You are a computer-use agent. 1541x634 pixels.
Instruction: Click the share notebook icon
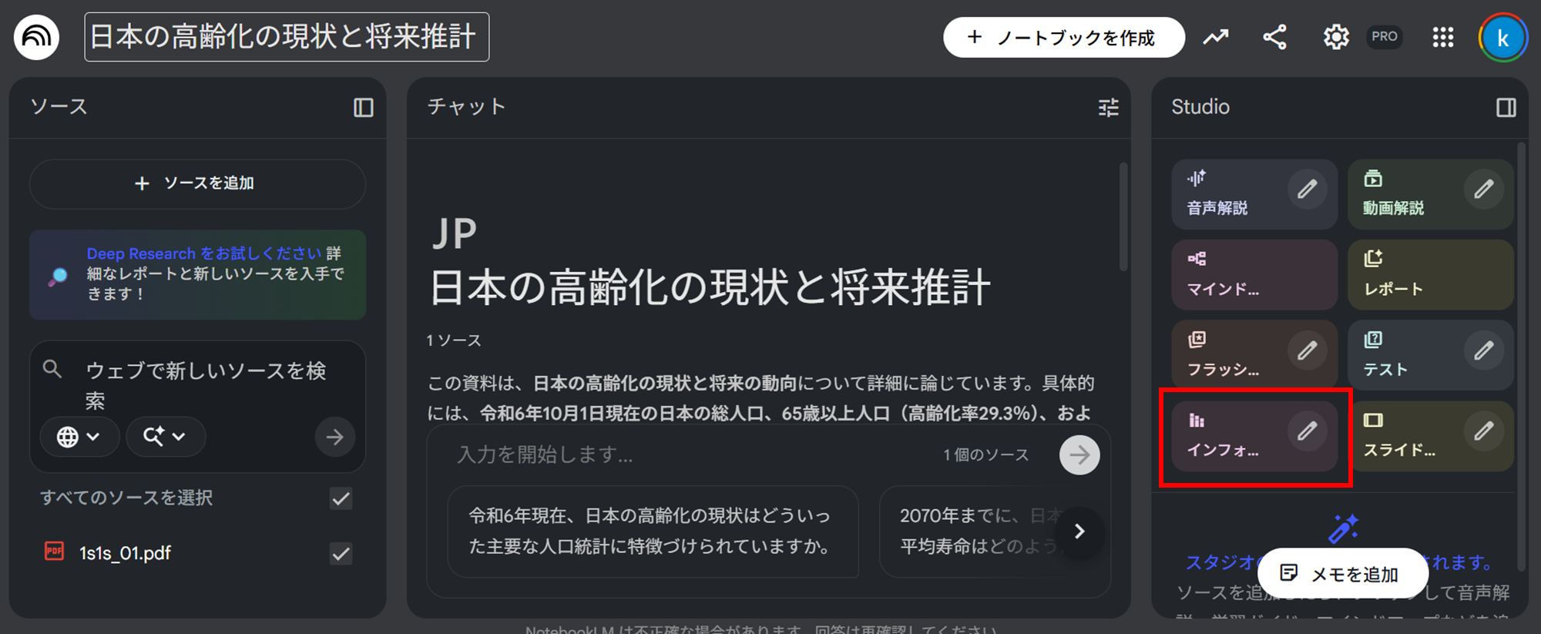(1274, 37)
